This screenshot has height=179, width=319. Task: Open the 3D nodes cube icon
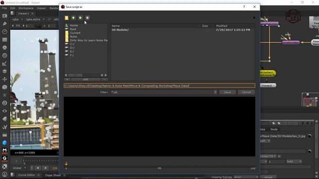pos(4,88)
